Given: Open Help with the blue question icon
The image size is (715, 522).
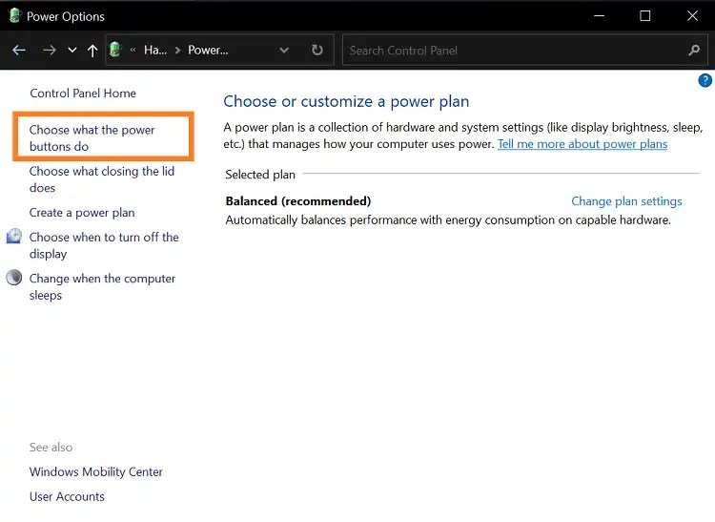Looking at the screenshot, I should [705, 80].
